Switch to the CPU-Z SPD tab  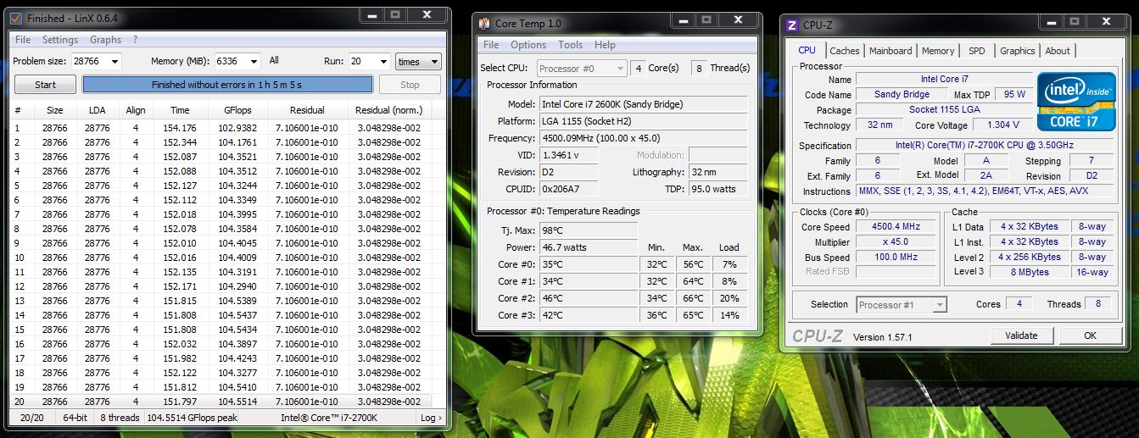click(x=977, y=51)
